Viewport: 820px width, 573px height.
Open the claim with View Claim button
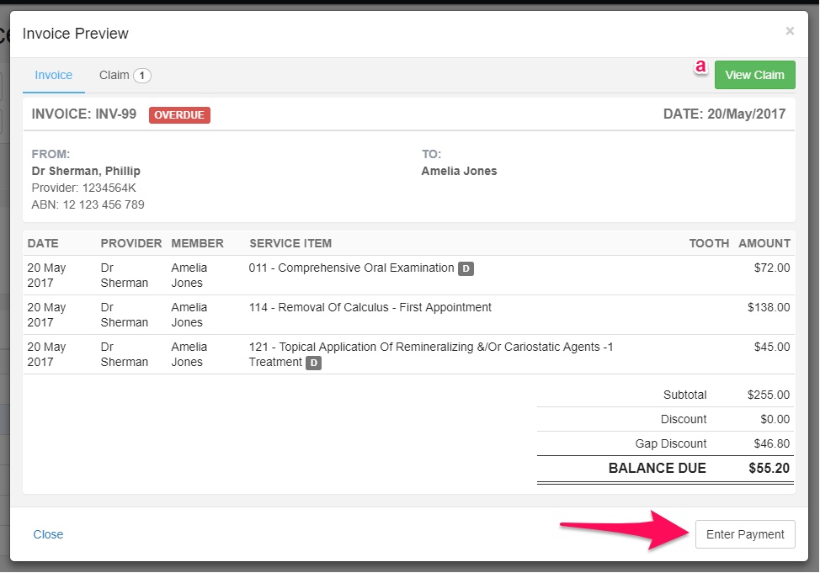(754, 75)
